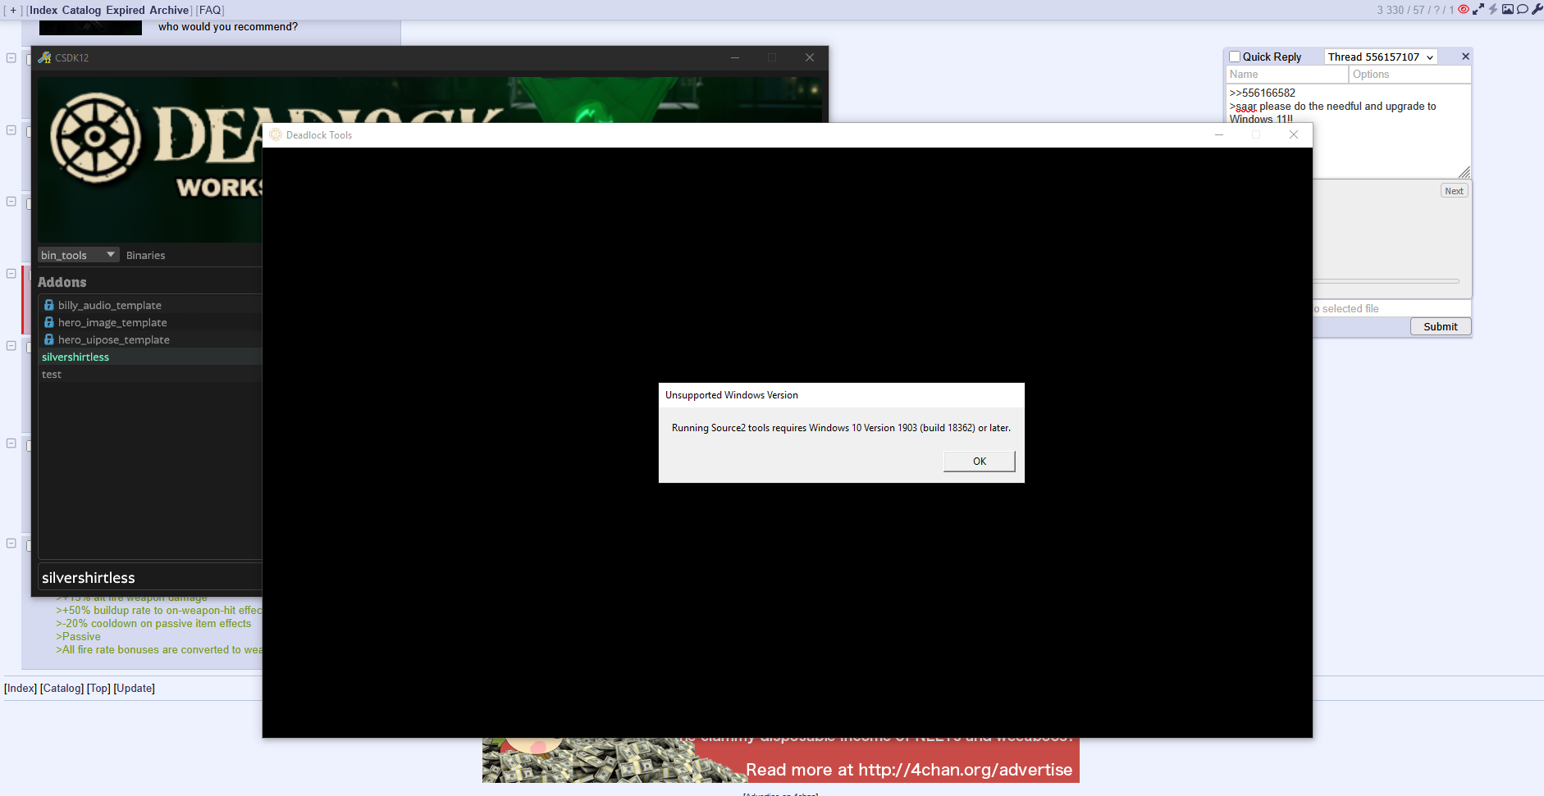
Task: Click the lock icon beside hero_image_template
Action: [x=49, y=322]
